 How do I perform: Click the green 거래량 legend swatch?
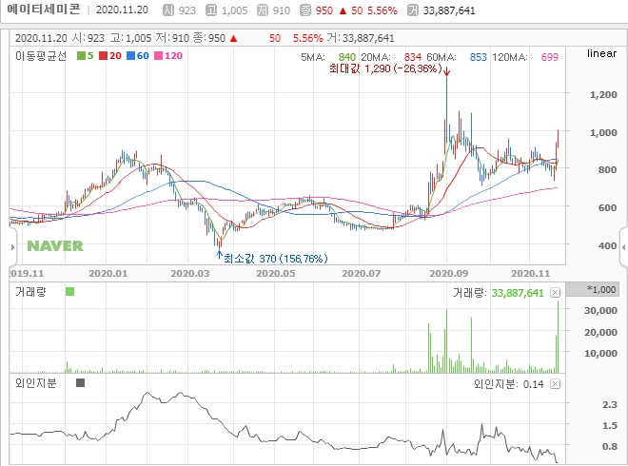pos(69,291)
